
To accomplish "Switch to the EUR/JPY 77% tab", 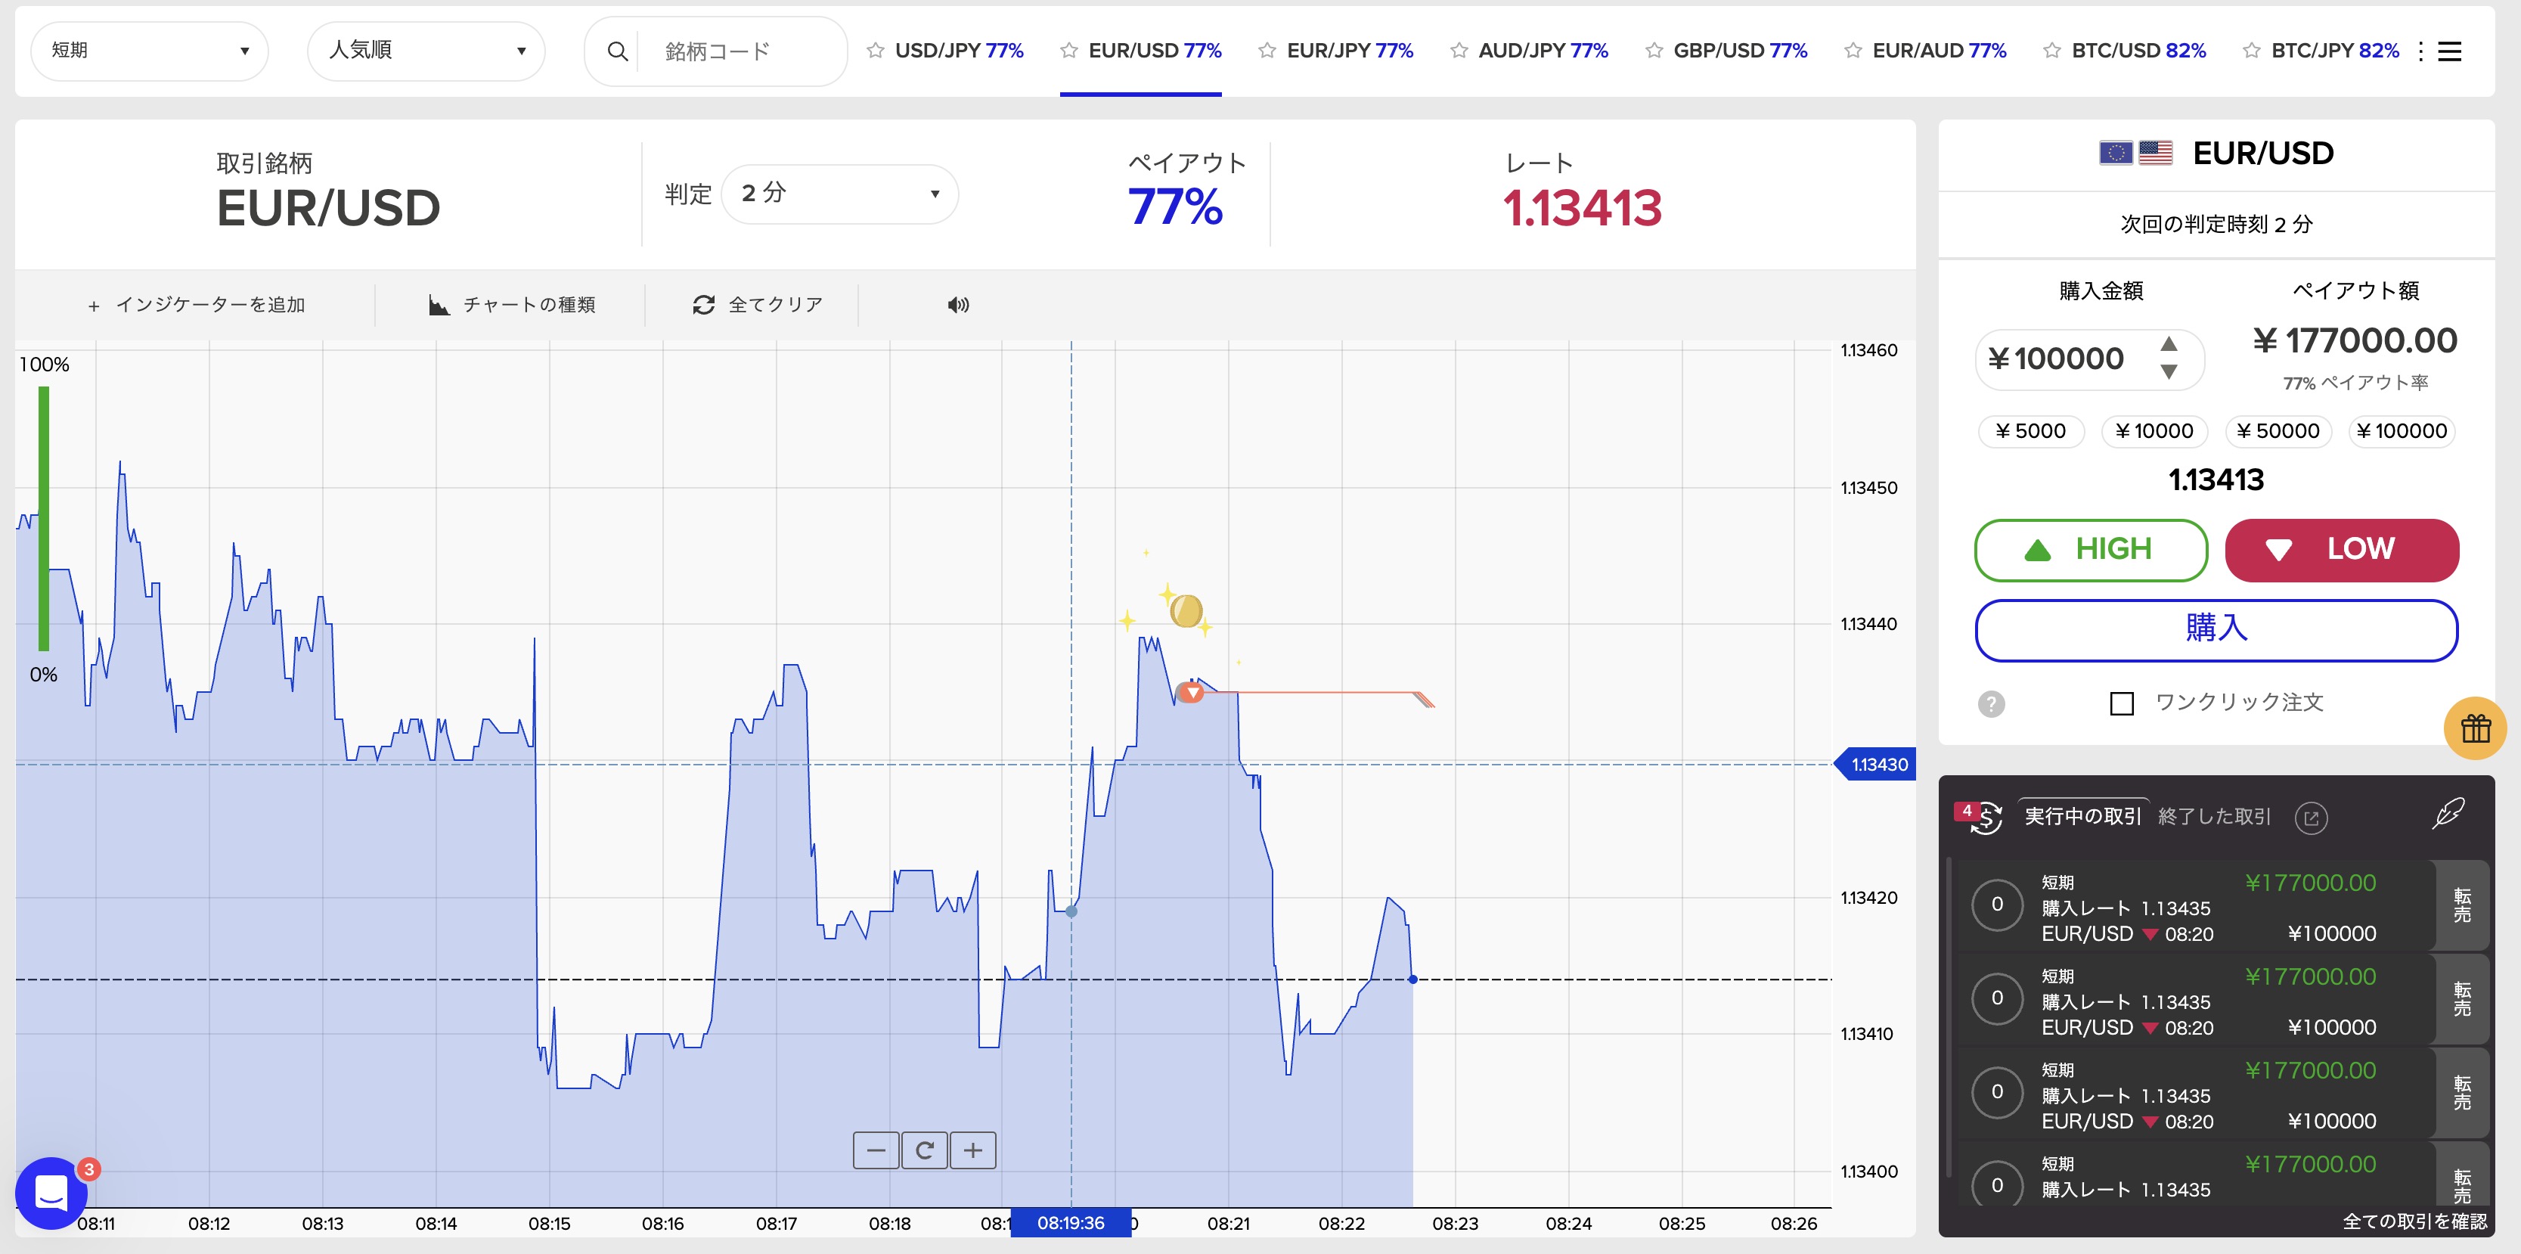I will point(1348,51).
